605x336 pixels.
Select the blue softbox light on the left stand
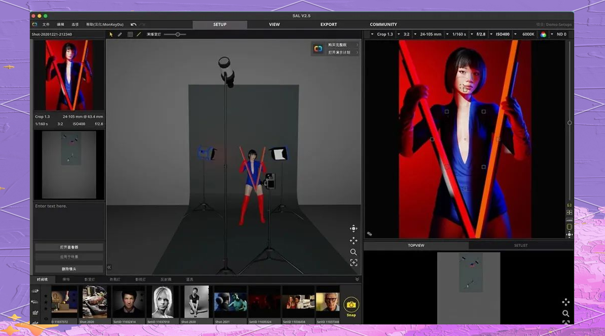coord(206,153)
